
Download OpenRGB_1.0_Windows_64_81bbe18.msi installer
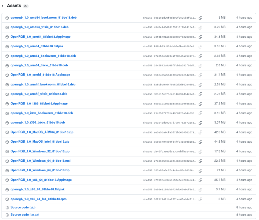click(41, 161)
